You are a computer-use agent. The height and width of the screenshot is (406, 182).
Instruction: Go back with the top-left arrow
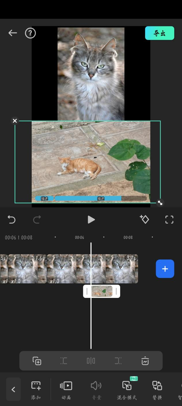[x=13, y=33]
